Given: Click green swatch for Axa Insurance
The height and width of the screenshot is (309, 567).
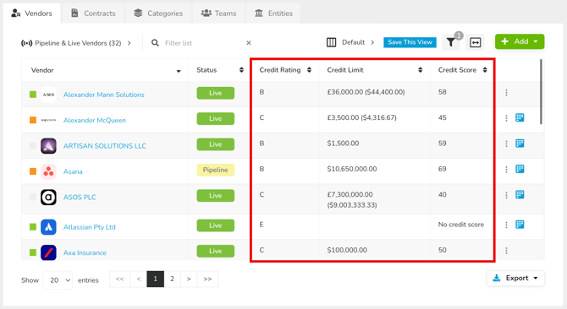Looking at the screenshot, I should click(x=33, y=252).
